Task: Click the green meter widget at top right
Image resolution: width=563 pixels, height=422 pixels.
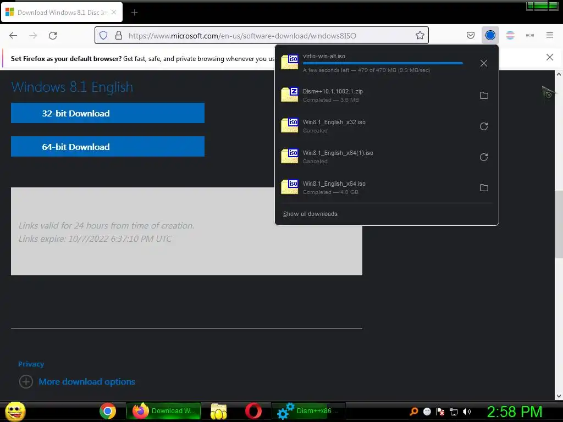Action: click(x=542, y=5)
